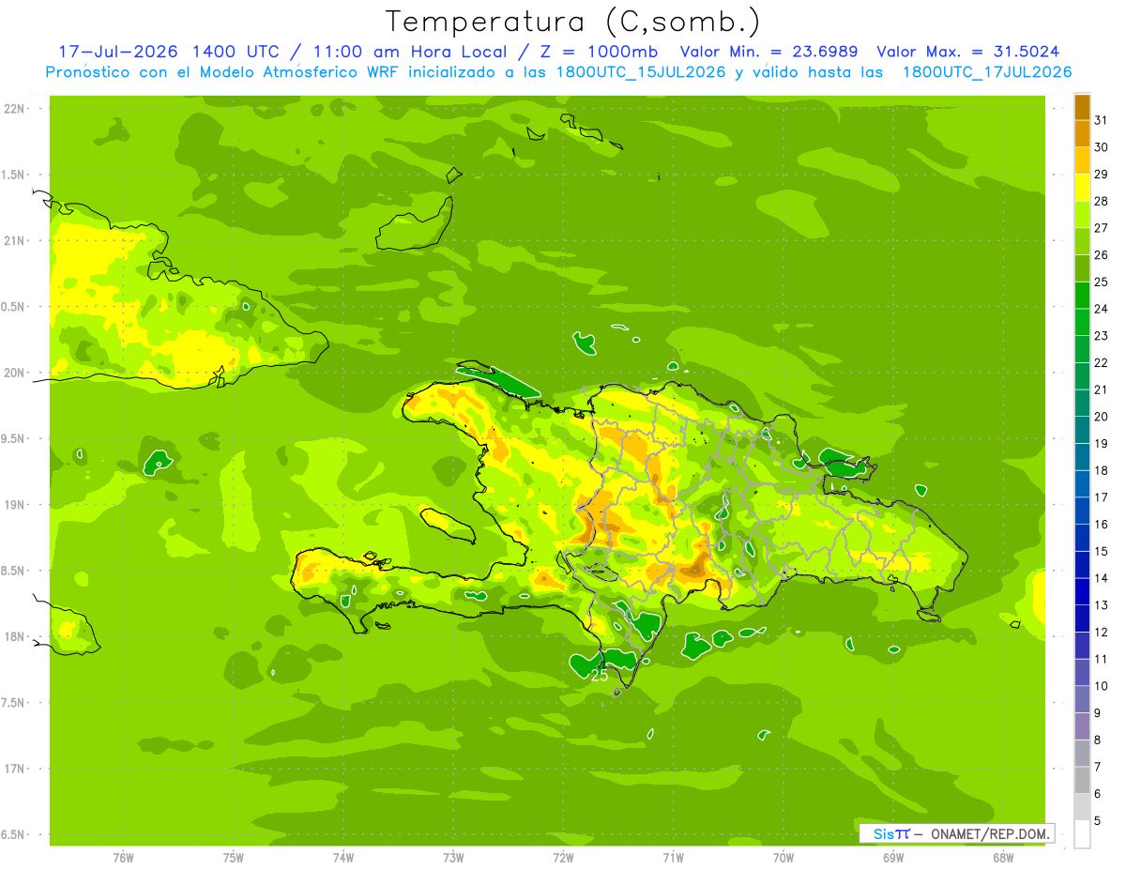Click the '69W' longitude axis label

point(893,858)
